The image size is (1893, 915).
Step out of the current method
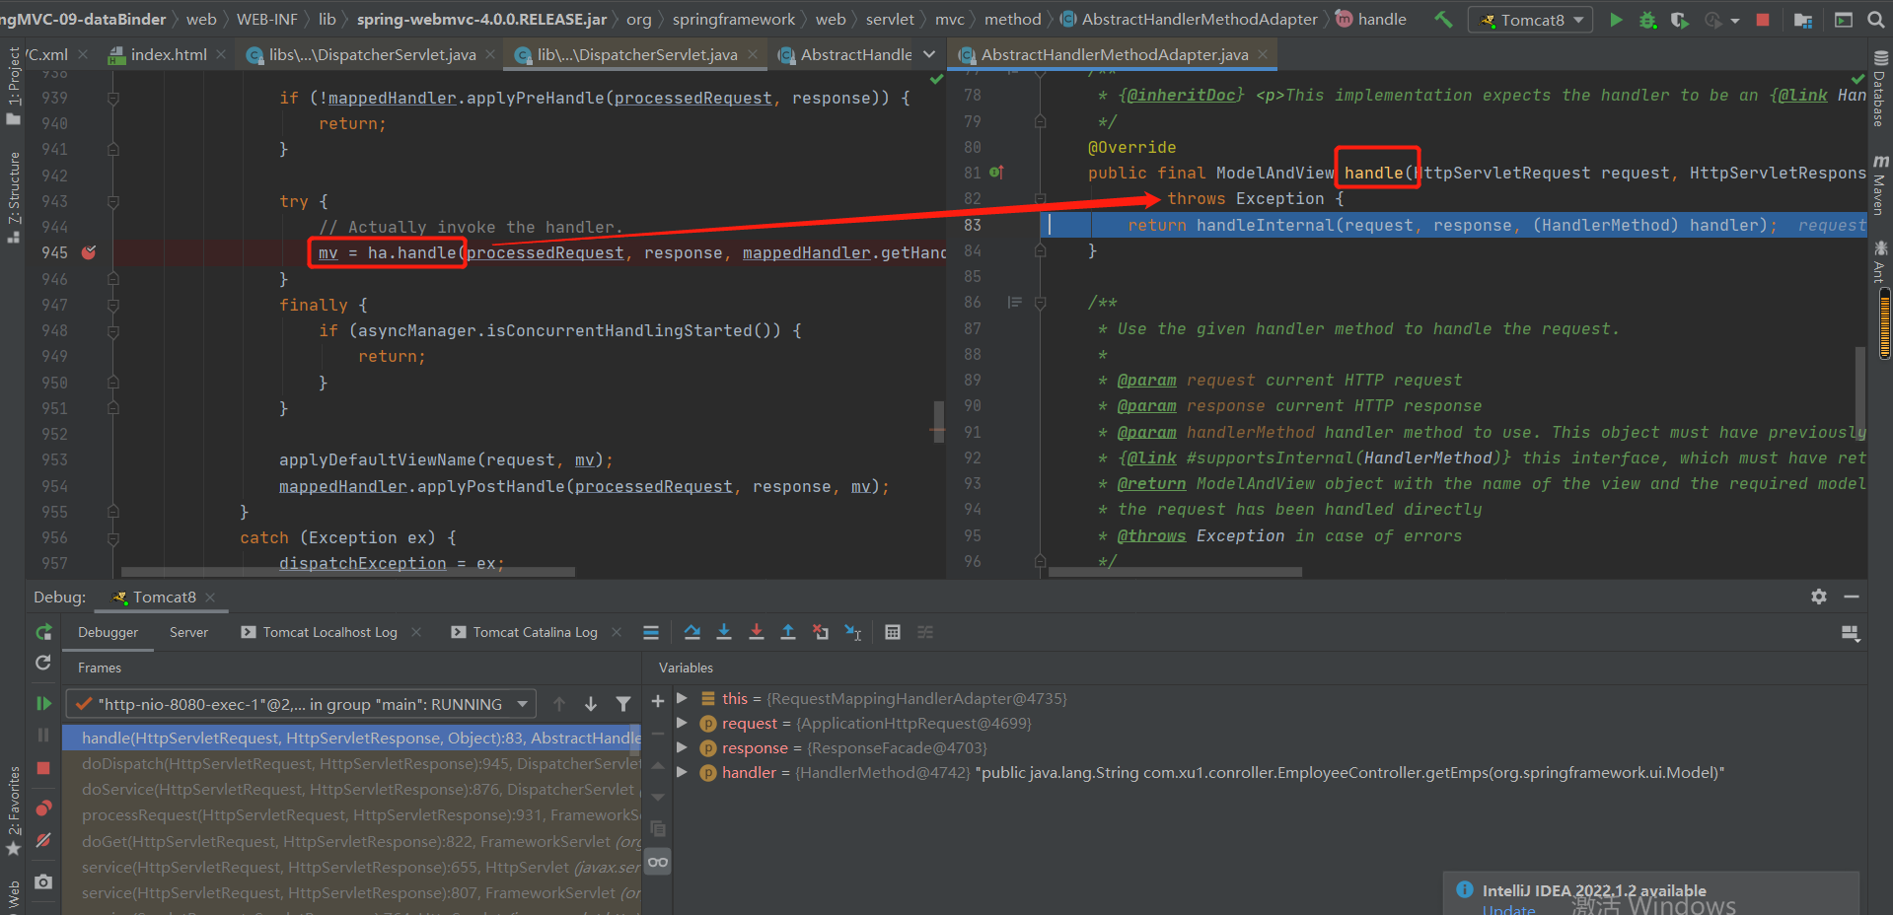click(788, 632)
